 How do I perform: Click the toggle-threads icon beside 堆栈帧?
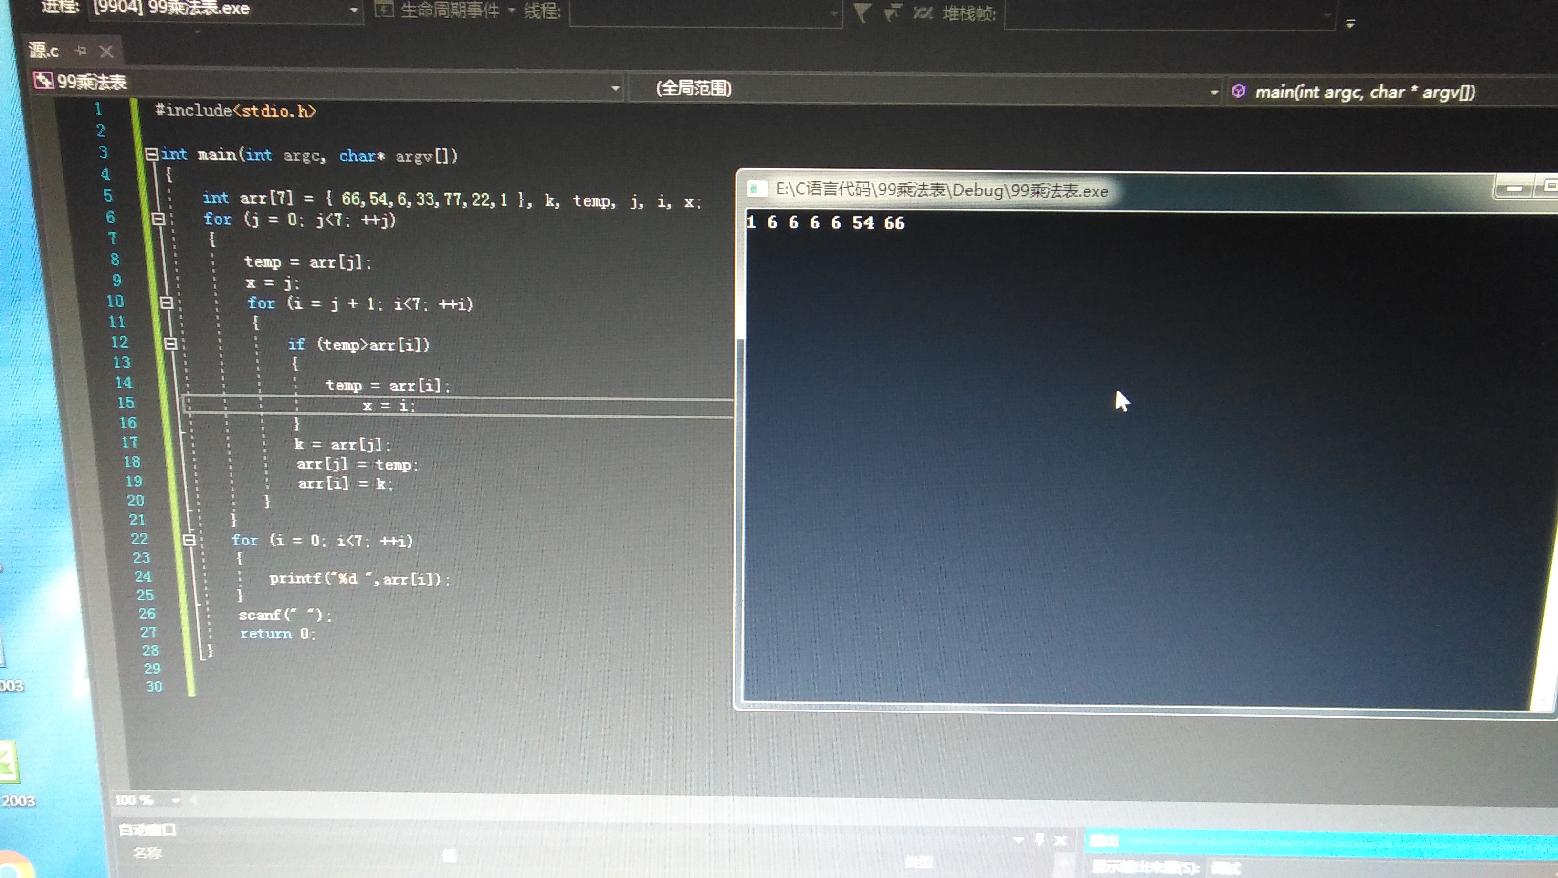922,13
